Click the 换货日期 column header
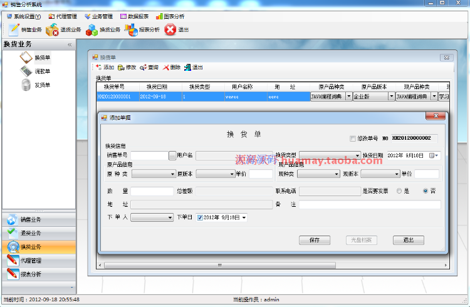The image size is (470, 307). coord(160,87)
